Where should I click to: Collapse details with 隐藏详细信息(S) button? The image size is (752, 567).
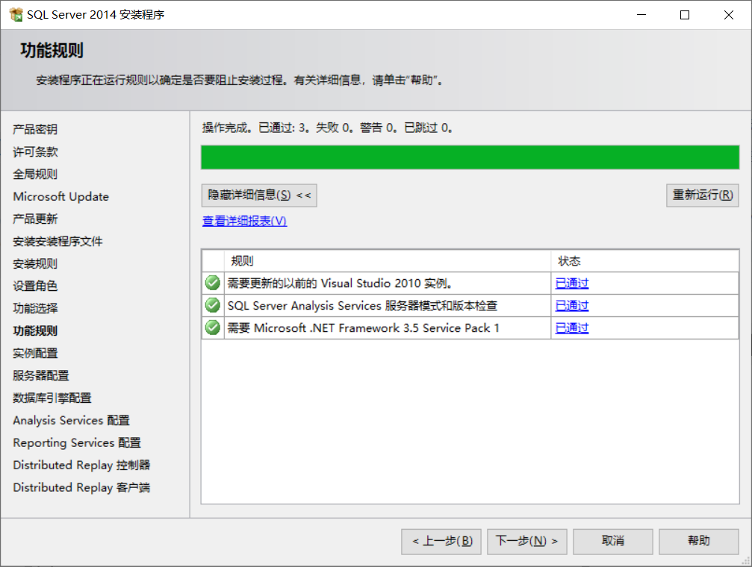(x=259, y=195)
